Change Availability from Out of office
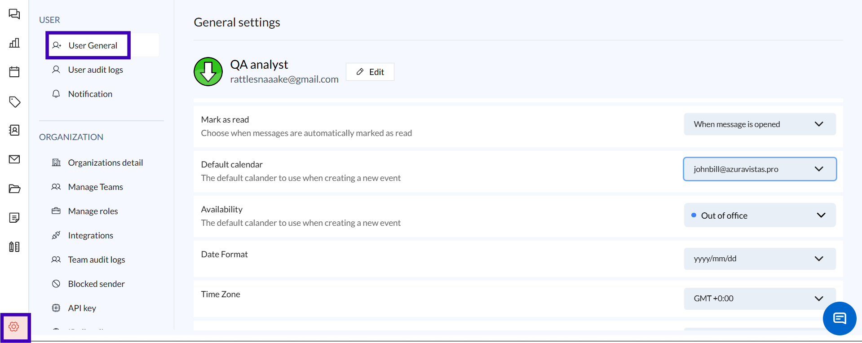 [x=759, y=215]
